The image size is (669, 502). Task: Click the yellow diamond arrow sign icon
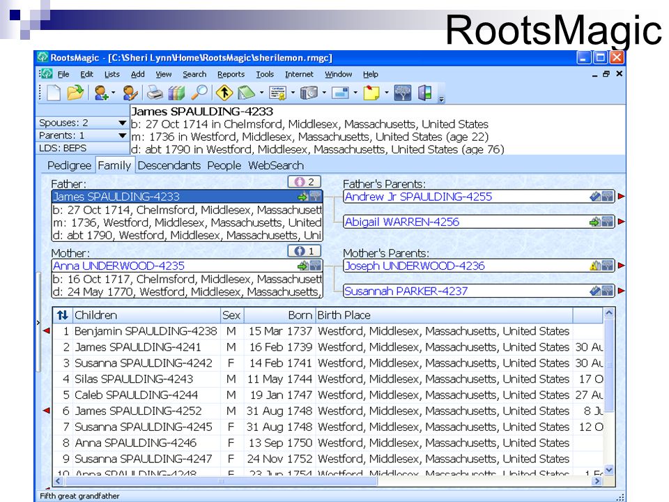pos(224,93)
